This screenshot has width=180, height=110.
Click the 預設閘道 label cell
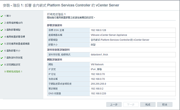click(x=68, y=89)
